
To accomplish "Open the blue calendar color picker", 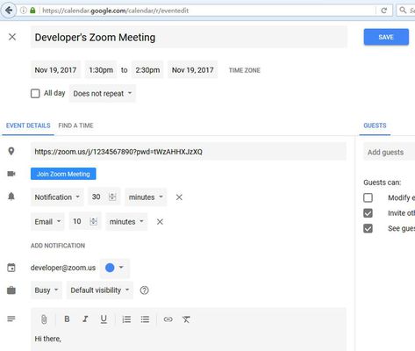I will (114, 268).
